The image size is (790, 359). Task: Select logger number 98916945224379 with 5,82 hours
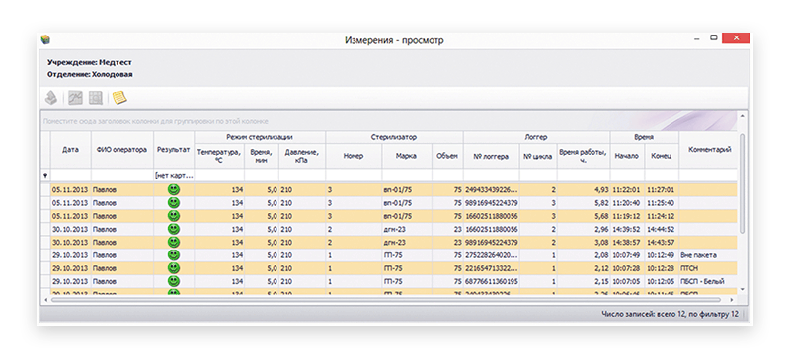point(491,203)
